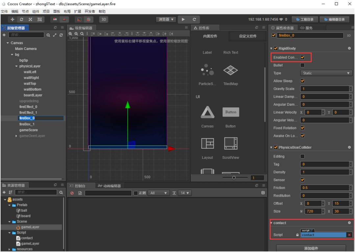
Task: Enable the Bullet checkbox
Action: pos(302,65)
